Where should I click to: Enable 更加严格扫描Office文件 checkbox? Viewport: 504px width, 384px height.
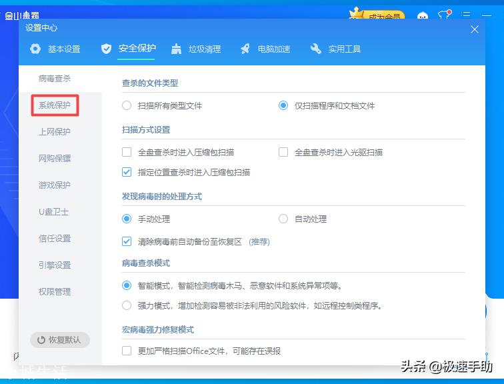pyautogui.click(x=127, y=351)
